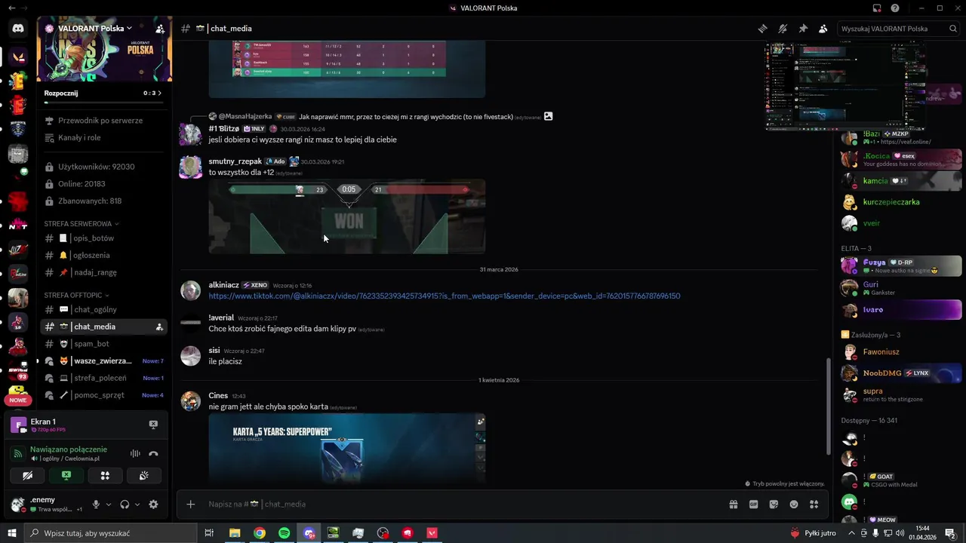This screenshot has height=543, width=966.
Task: Open the emoji picker
Action: click(x=794, y=504)
